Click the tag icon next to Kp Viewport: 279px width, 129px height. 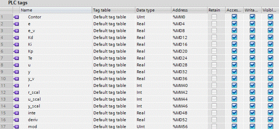coord(16,51)
